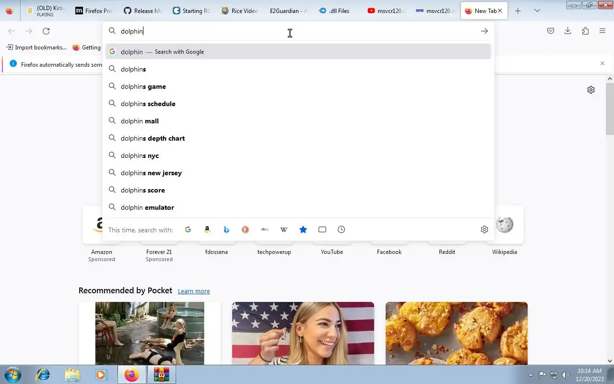Search in open tabs icon
Image resolution: width=614 pixels, height=384 pixels.
pyautogui.click(x=322, y=229)
